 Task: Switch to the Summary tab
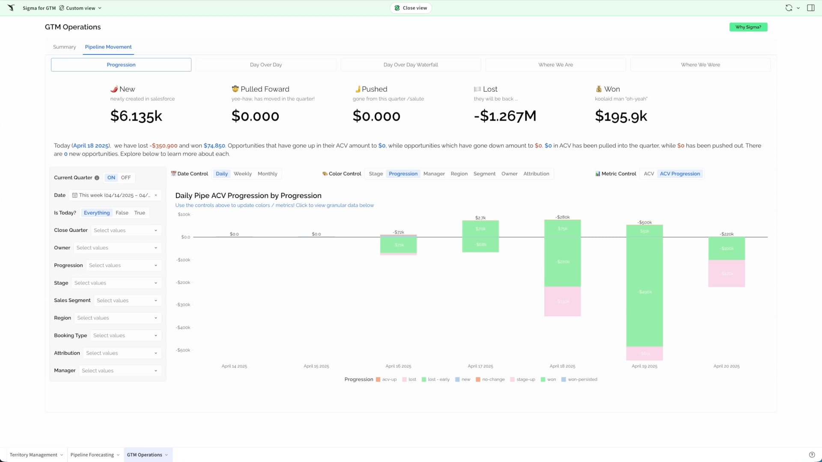click(x=64, y=47)
